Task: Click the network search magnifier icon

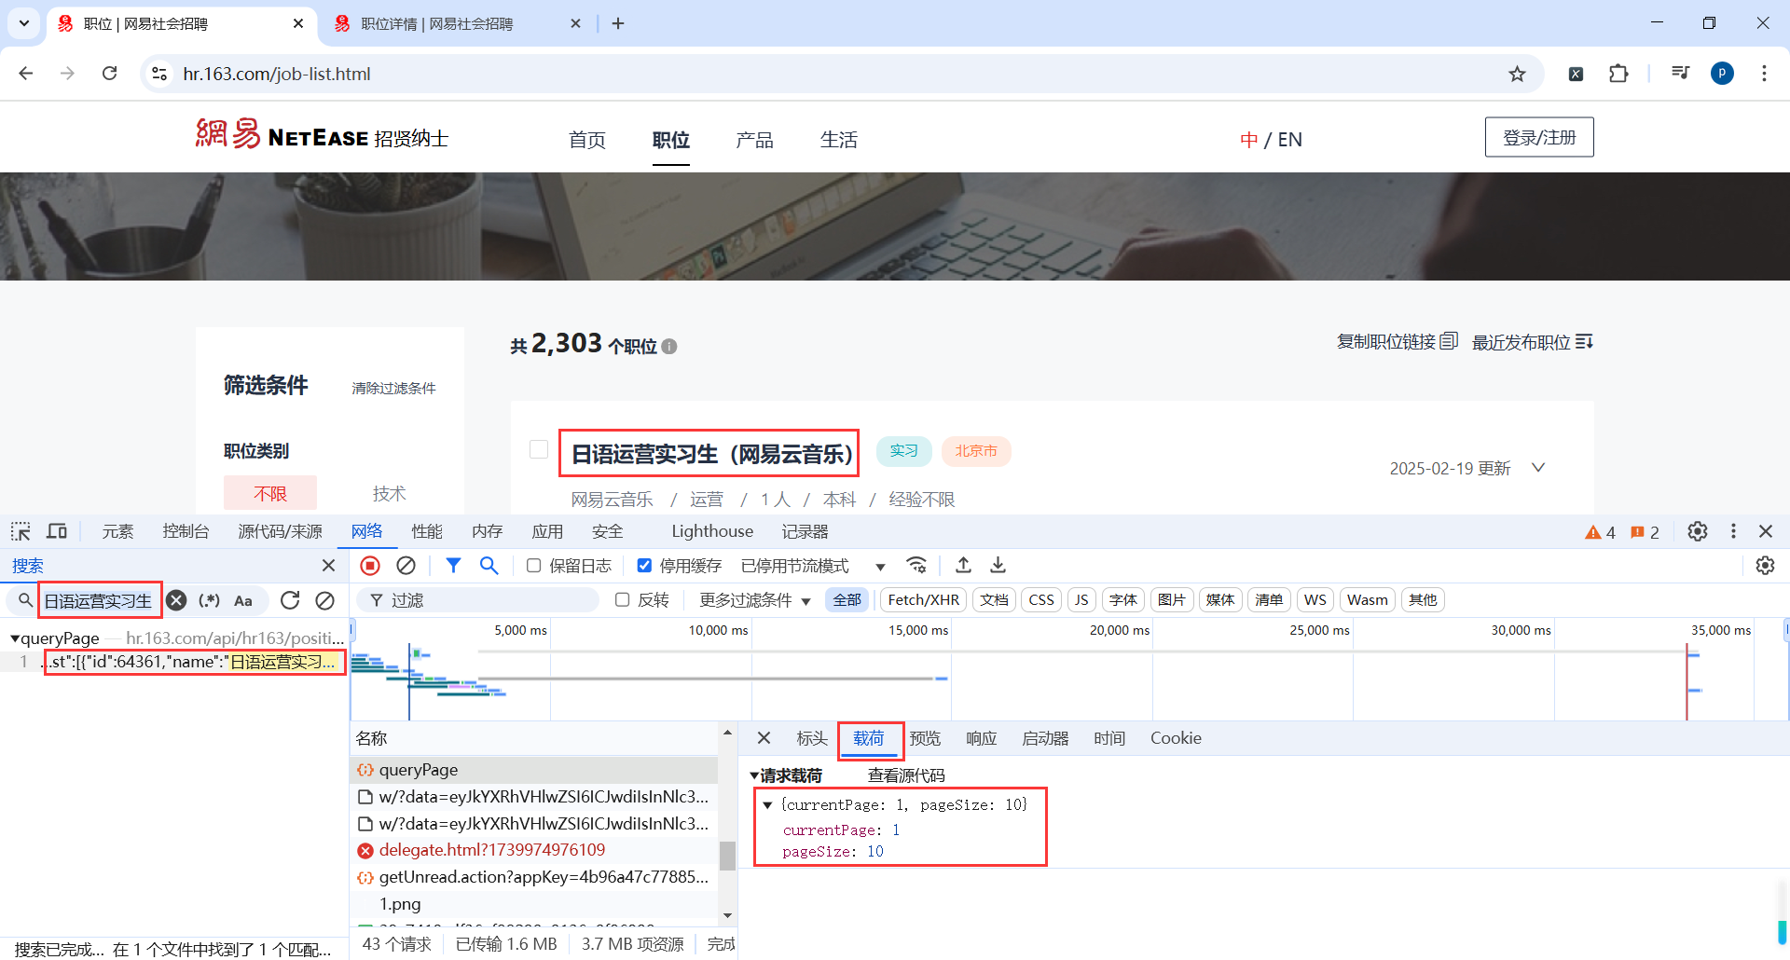Action: point(489,566)
